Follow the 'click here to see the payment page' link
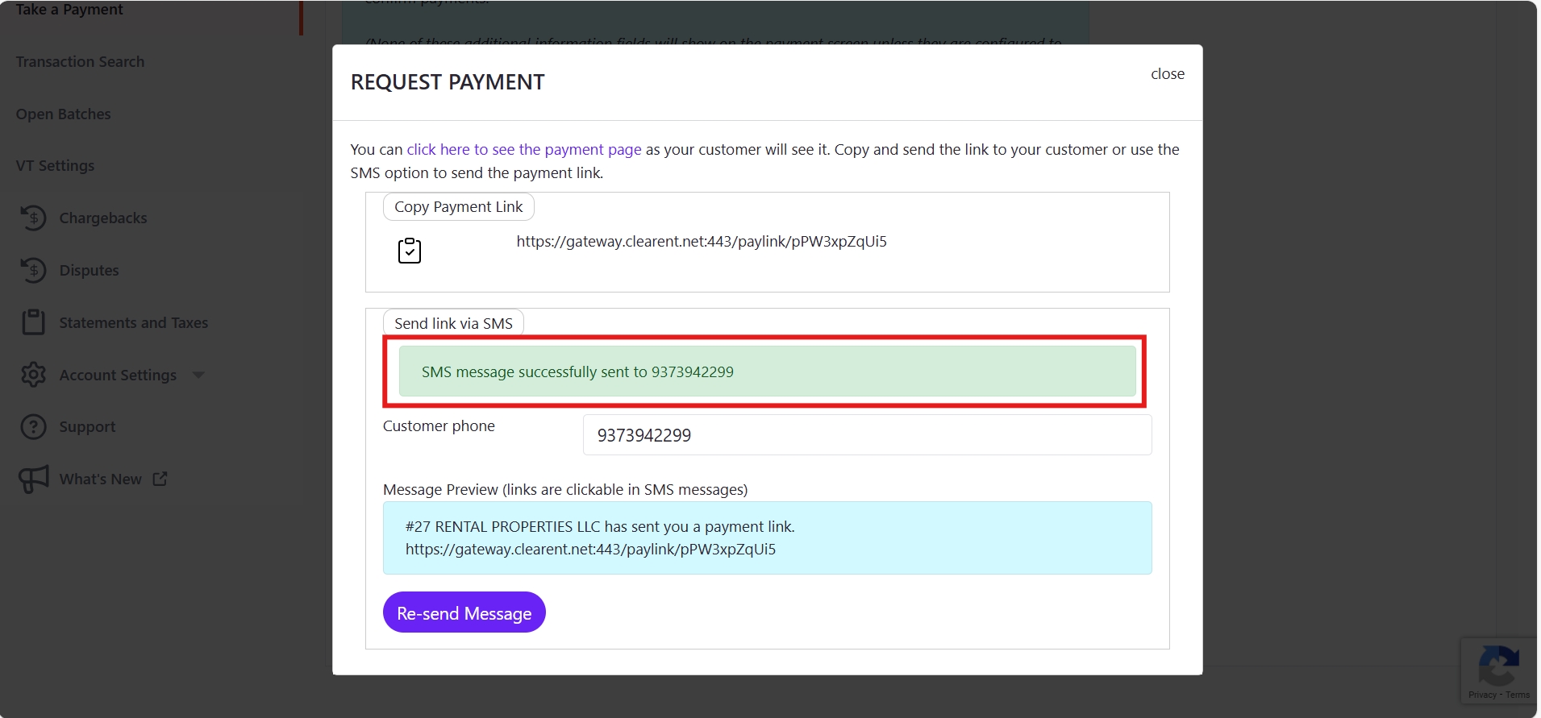Viewport: 1541px width, 718px height. pos(524,150)
